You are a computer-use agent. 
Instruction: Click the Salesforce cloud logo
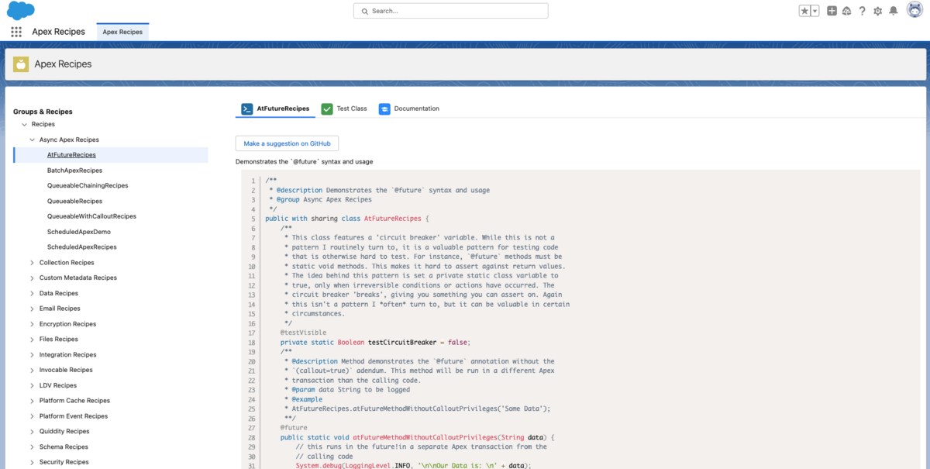(21, 11)
